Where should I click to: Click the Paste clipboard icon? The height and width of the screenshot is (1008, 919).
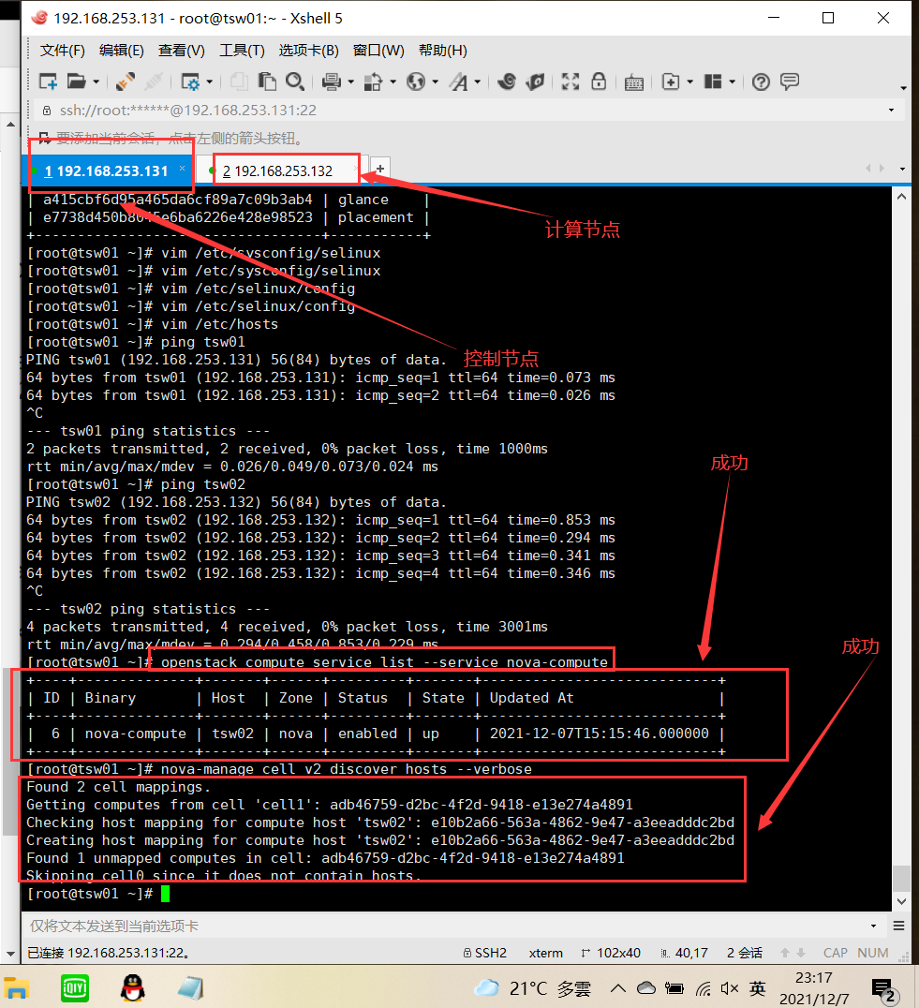[267, 82]
